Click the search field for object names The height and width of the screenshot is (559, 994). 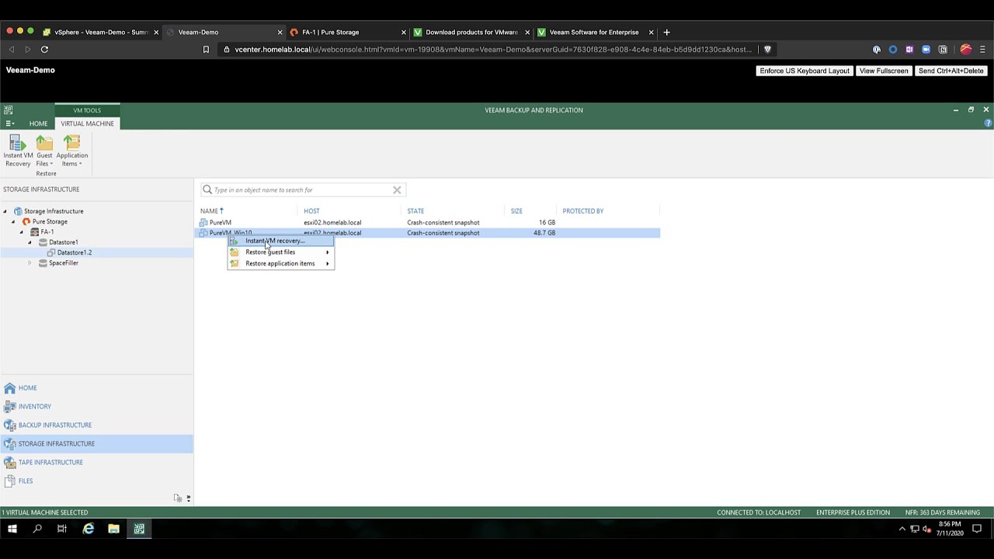[x=303, y=189]
